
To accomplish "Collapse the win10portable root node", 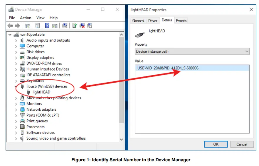I will coord(10,35).
